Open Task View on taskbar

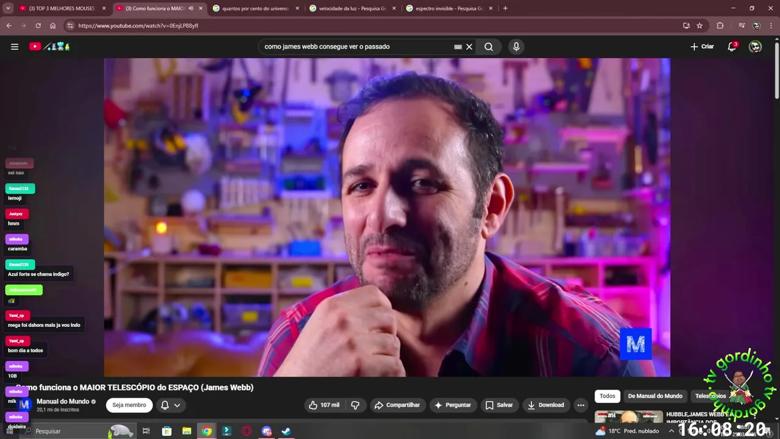(x=146, y=431)
